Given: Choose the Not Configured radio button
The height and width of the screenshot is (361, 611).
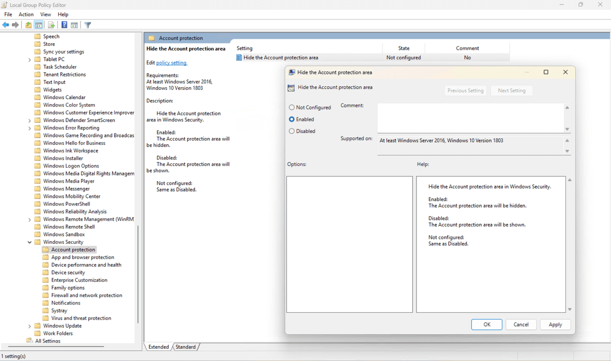Looking at the screenshot, I should (x=292, y=107).
